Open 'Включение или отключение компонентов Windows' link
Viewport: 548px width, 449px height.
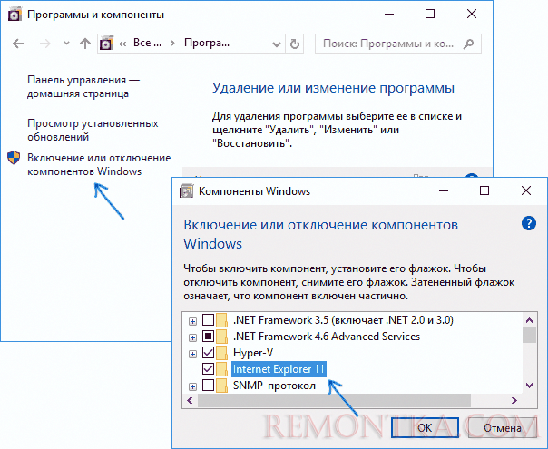(x=99, y=164)
